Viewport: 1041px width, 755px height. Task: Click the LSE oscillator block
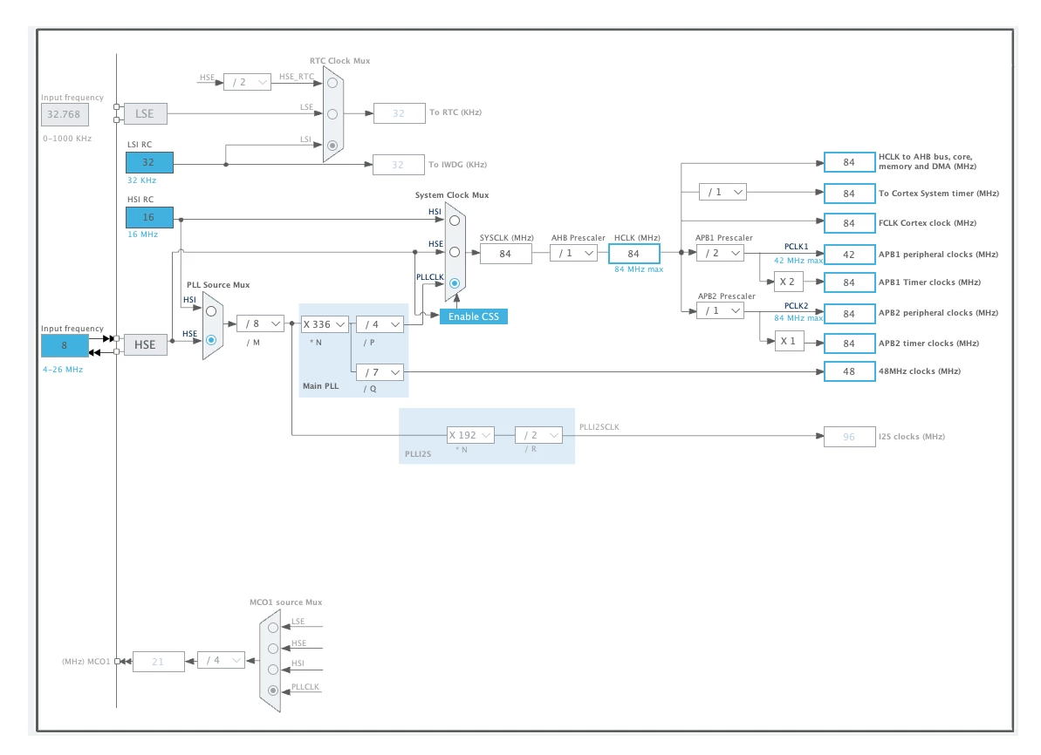[146, 113]
